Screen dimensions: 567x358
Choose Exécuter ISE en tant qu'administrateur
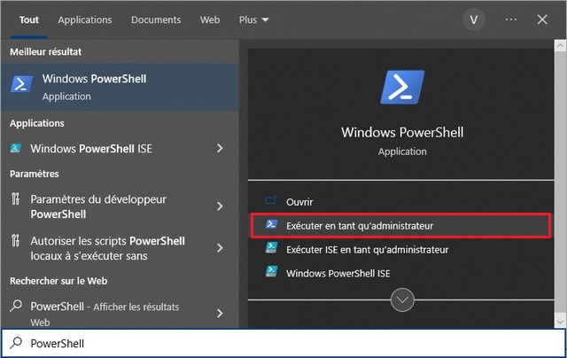368,250
